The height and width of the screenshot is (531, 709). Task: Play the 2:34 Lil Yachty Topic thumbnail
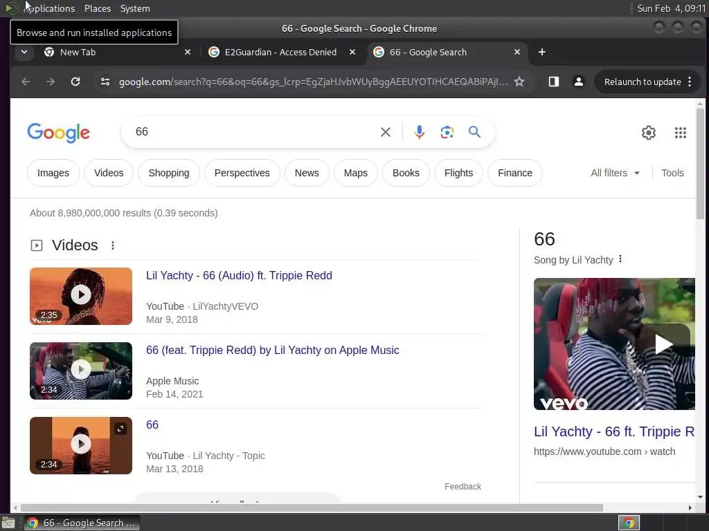click(x=81, y=445)
